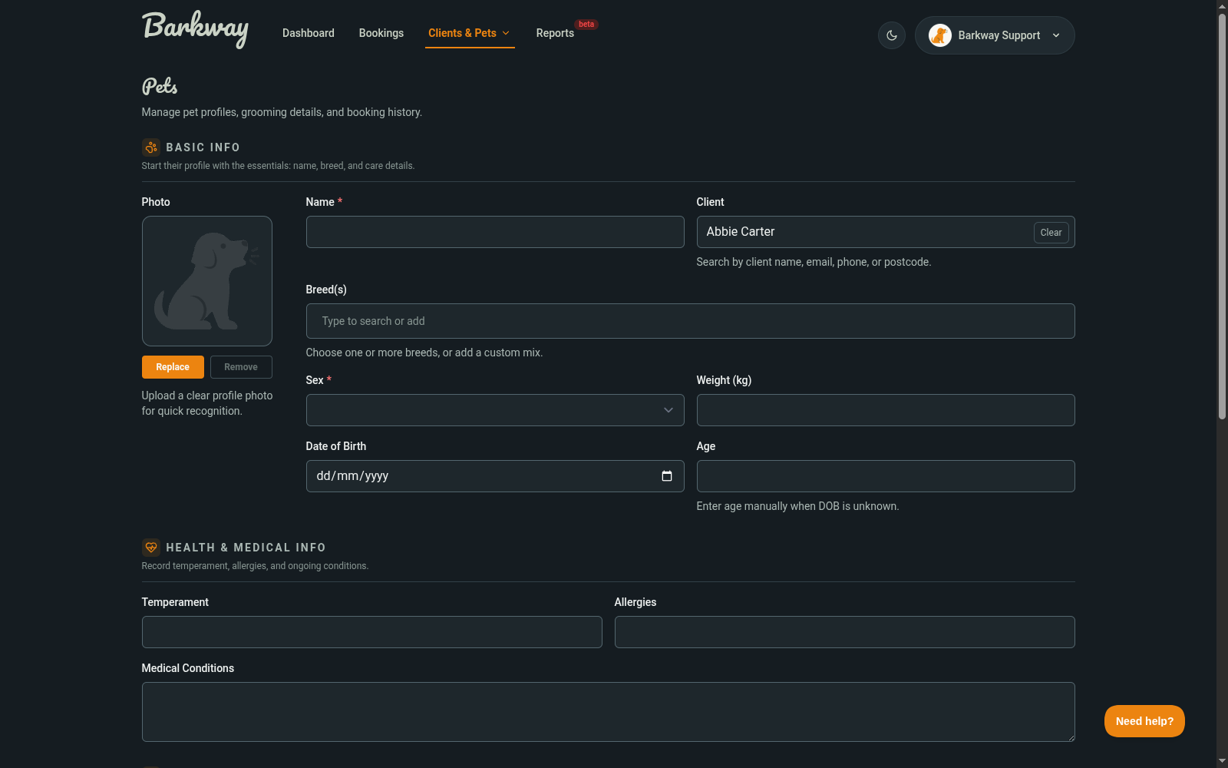Screen dimensions: 1228x768
Task: Click the scrollbar up arrow
Action: (1222, 6)
